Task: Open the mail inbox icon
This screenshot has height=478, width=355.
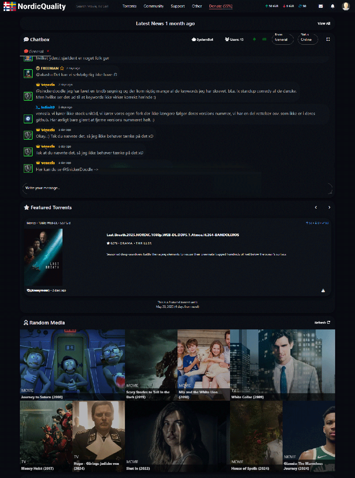Action: [321, 6]
